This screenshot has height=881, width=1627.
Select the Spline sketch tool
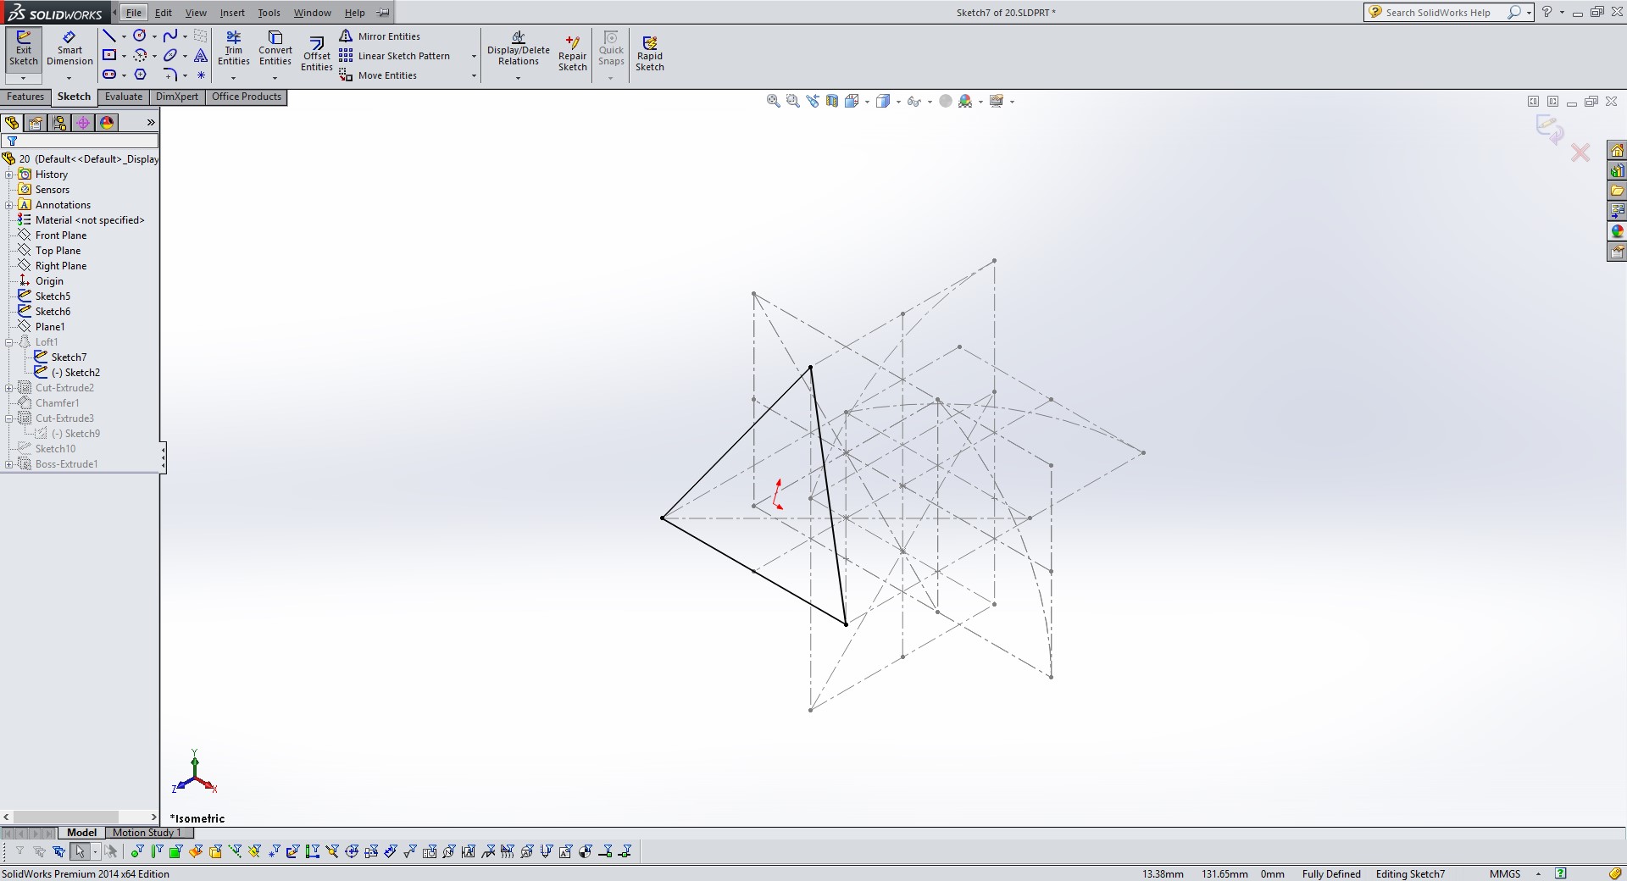[x=170, y=36]
